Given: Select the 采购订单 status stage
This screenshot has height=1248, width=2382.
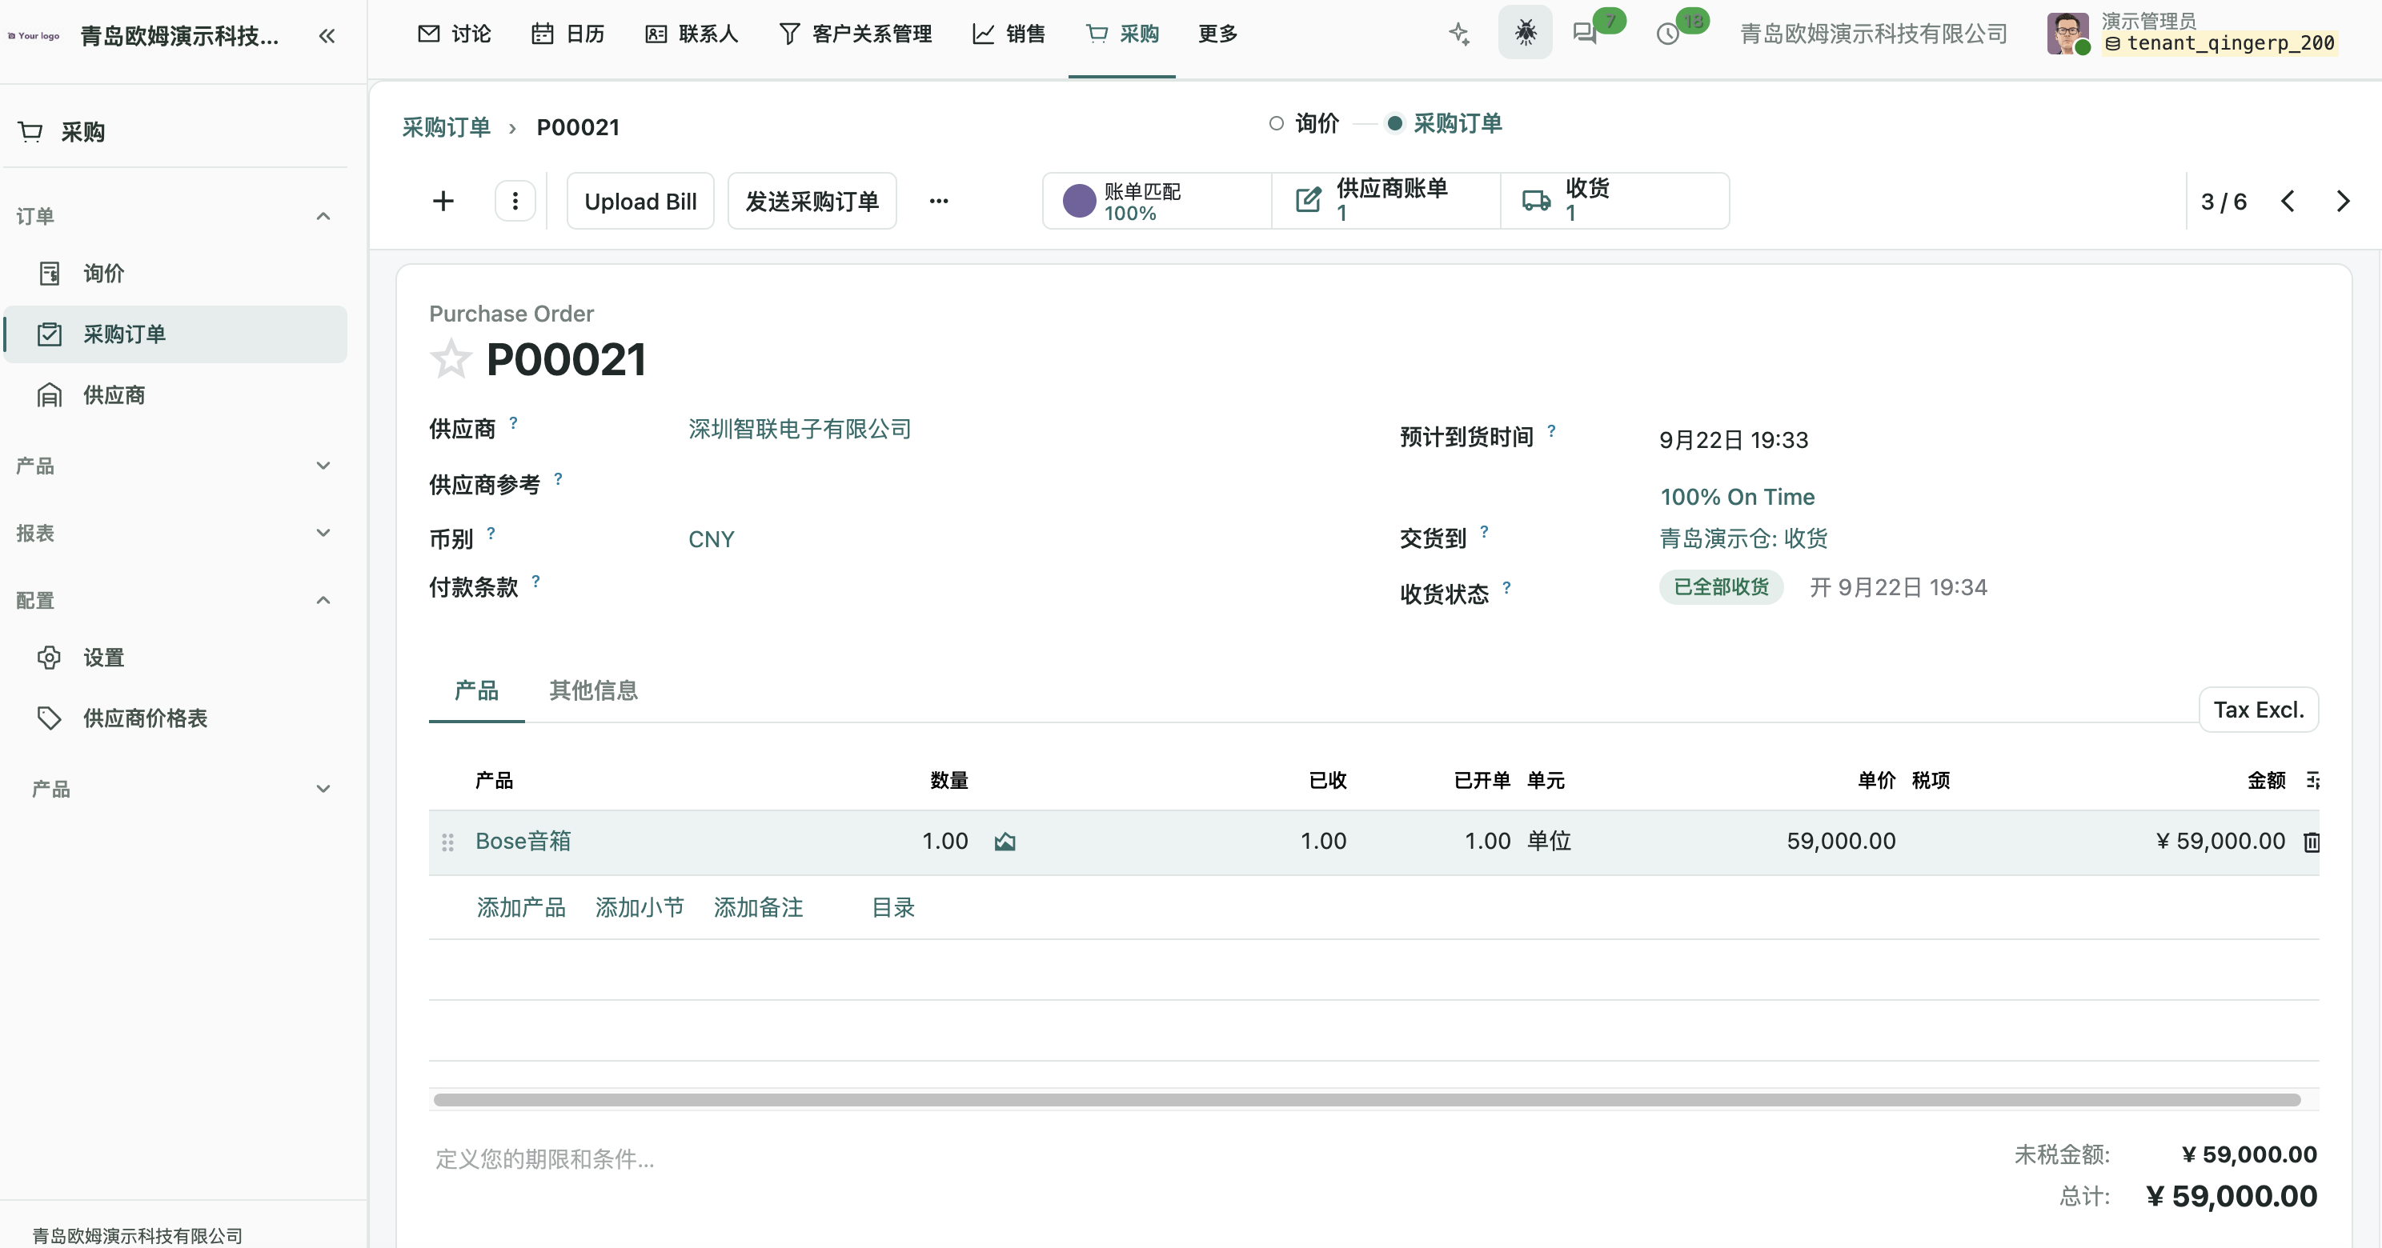Looking at the screenshot, I should coord(1445,123).
